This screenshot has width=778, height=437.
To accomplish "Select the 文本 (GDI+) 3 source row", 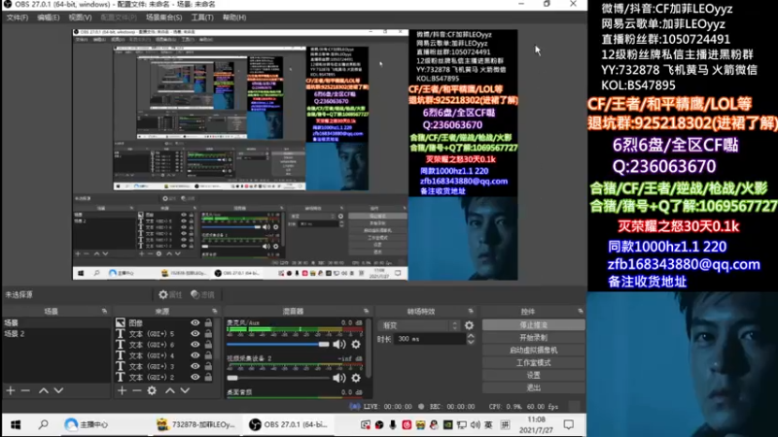I will click(x=163, y=366).
